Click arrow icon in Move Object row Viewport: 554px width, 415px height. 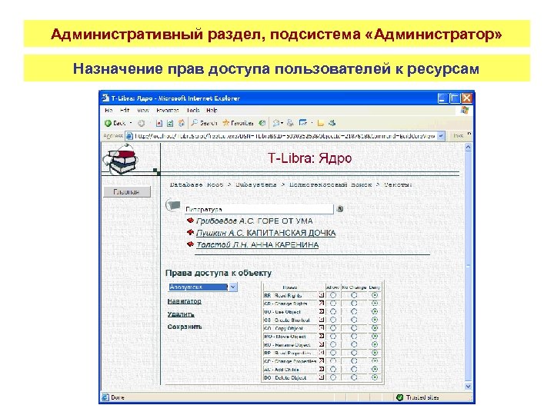coord(321,337)
